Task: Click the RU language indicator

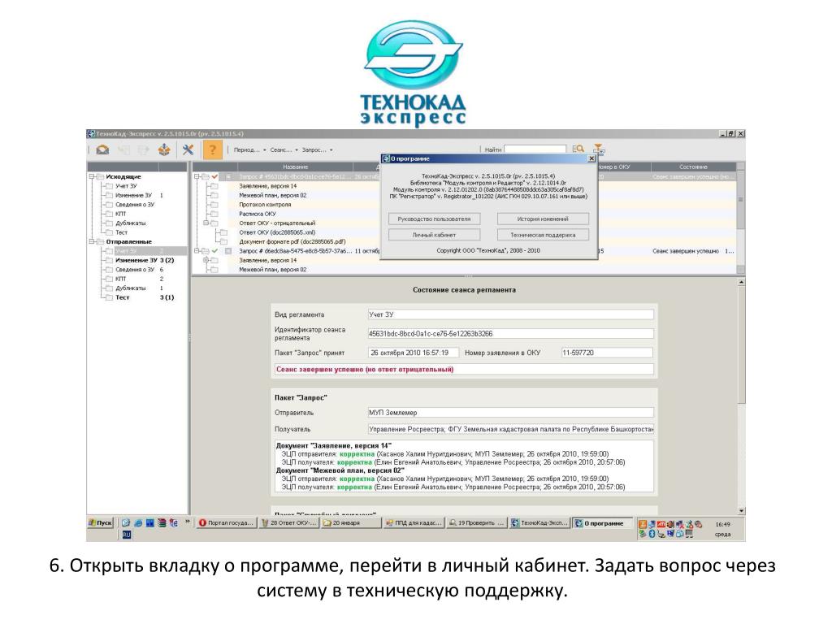Action: [x=126, y=535]
